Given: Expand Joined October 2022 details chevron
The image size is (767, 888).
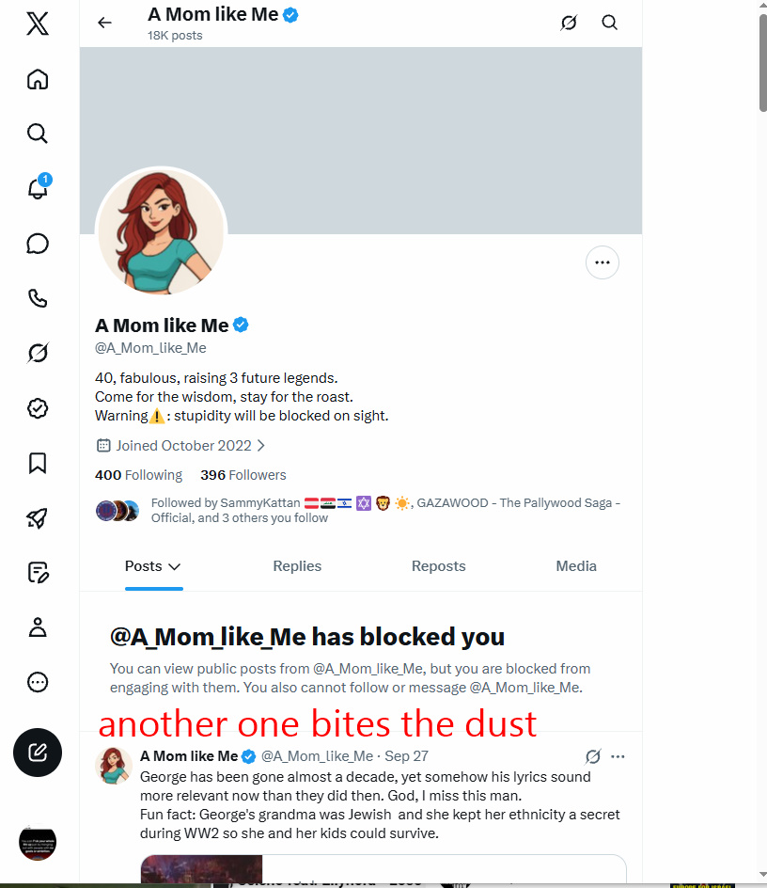Looking at the screenshot, I should (261, 446).
